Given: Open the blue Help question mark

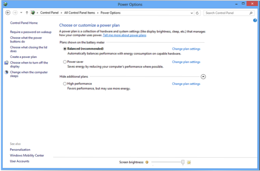Looking at the screenshot, I should (255, 20).
